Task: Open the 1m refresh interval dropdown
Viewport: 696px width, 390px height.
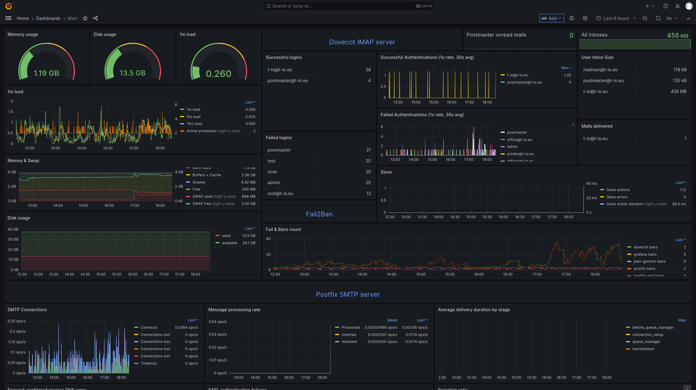Action: pos(671,18)
